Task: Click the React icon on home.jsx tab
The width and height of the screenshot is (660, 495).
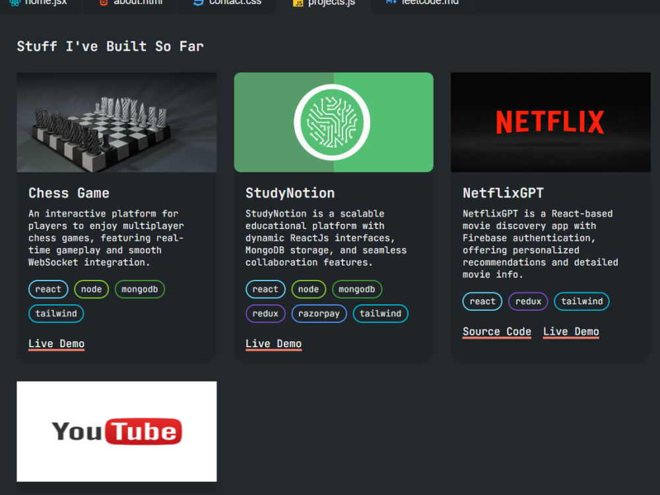Action: pos(15,3)
